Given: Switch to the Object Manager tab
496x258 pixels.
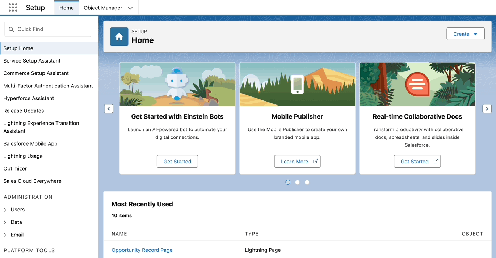Looking at the screenshot, I should (103, 8).
